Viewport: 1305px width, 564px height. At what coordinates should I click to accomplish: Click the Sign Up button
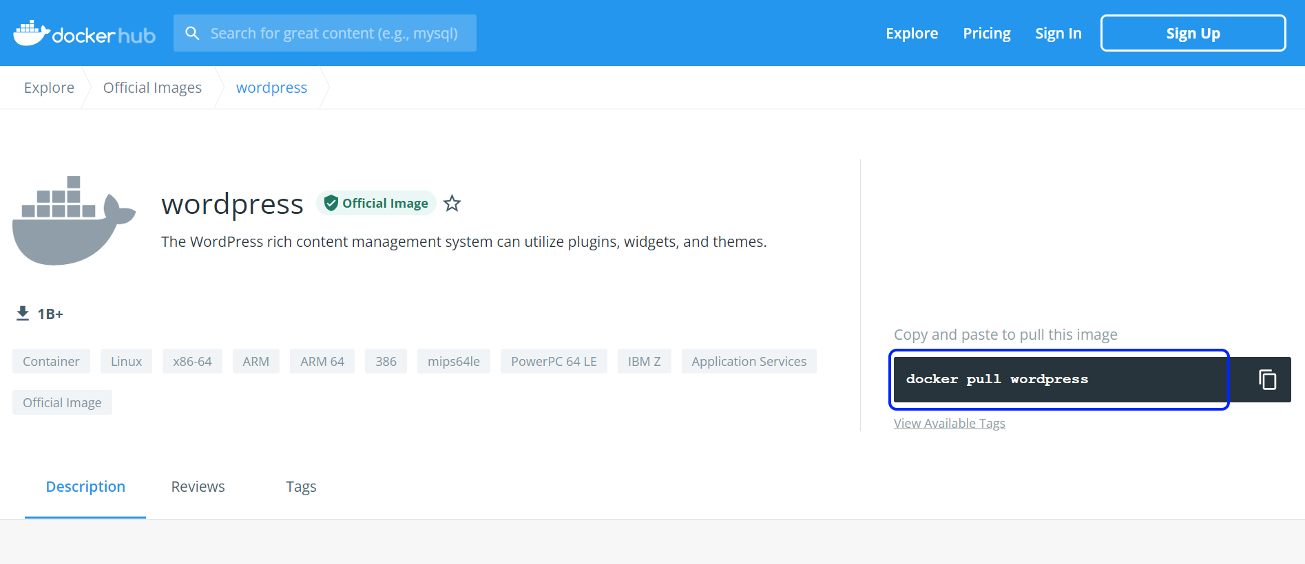tap(1193, 33)
